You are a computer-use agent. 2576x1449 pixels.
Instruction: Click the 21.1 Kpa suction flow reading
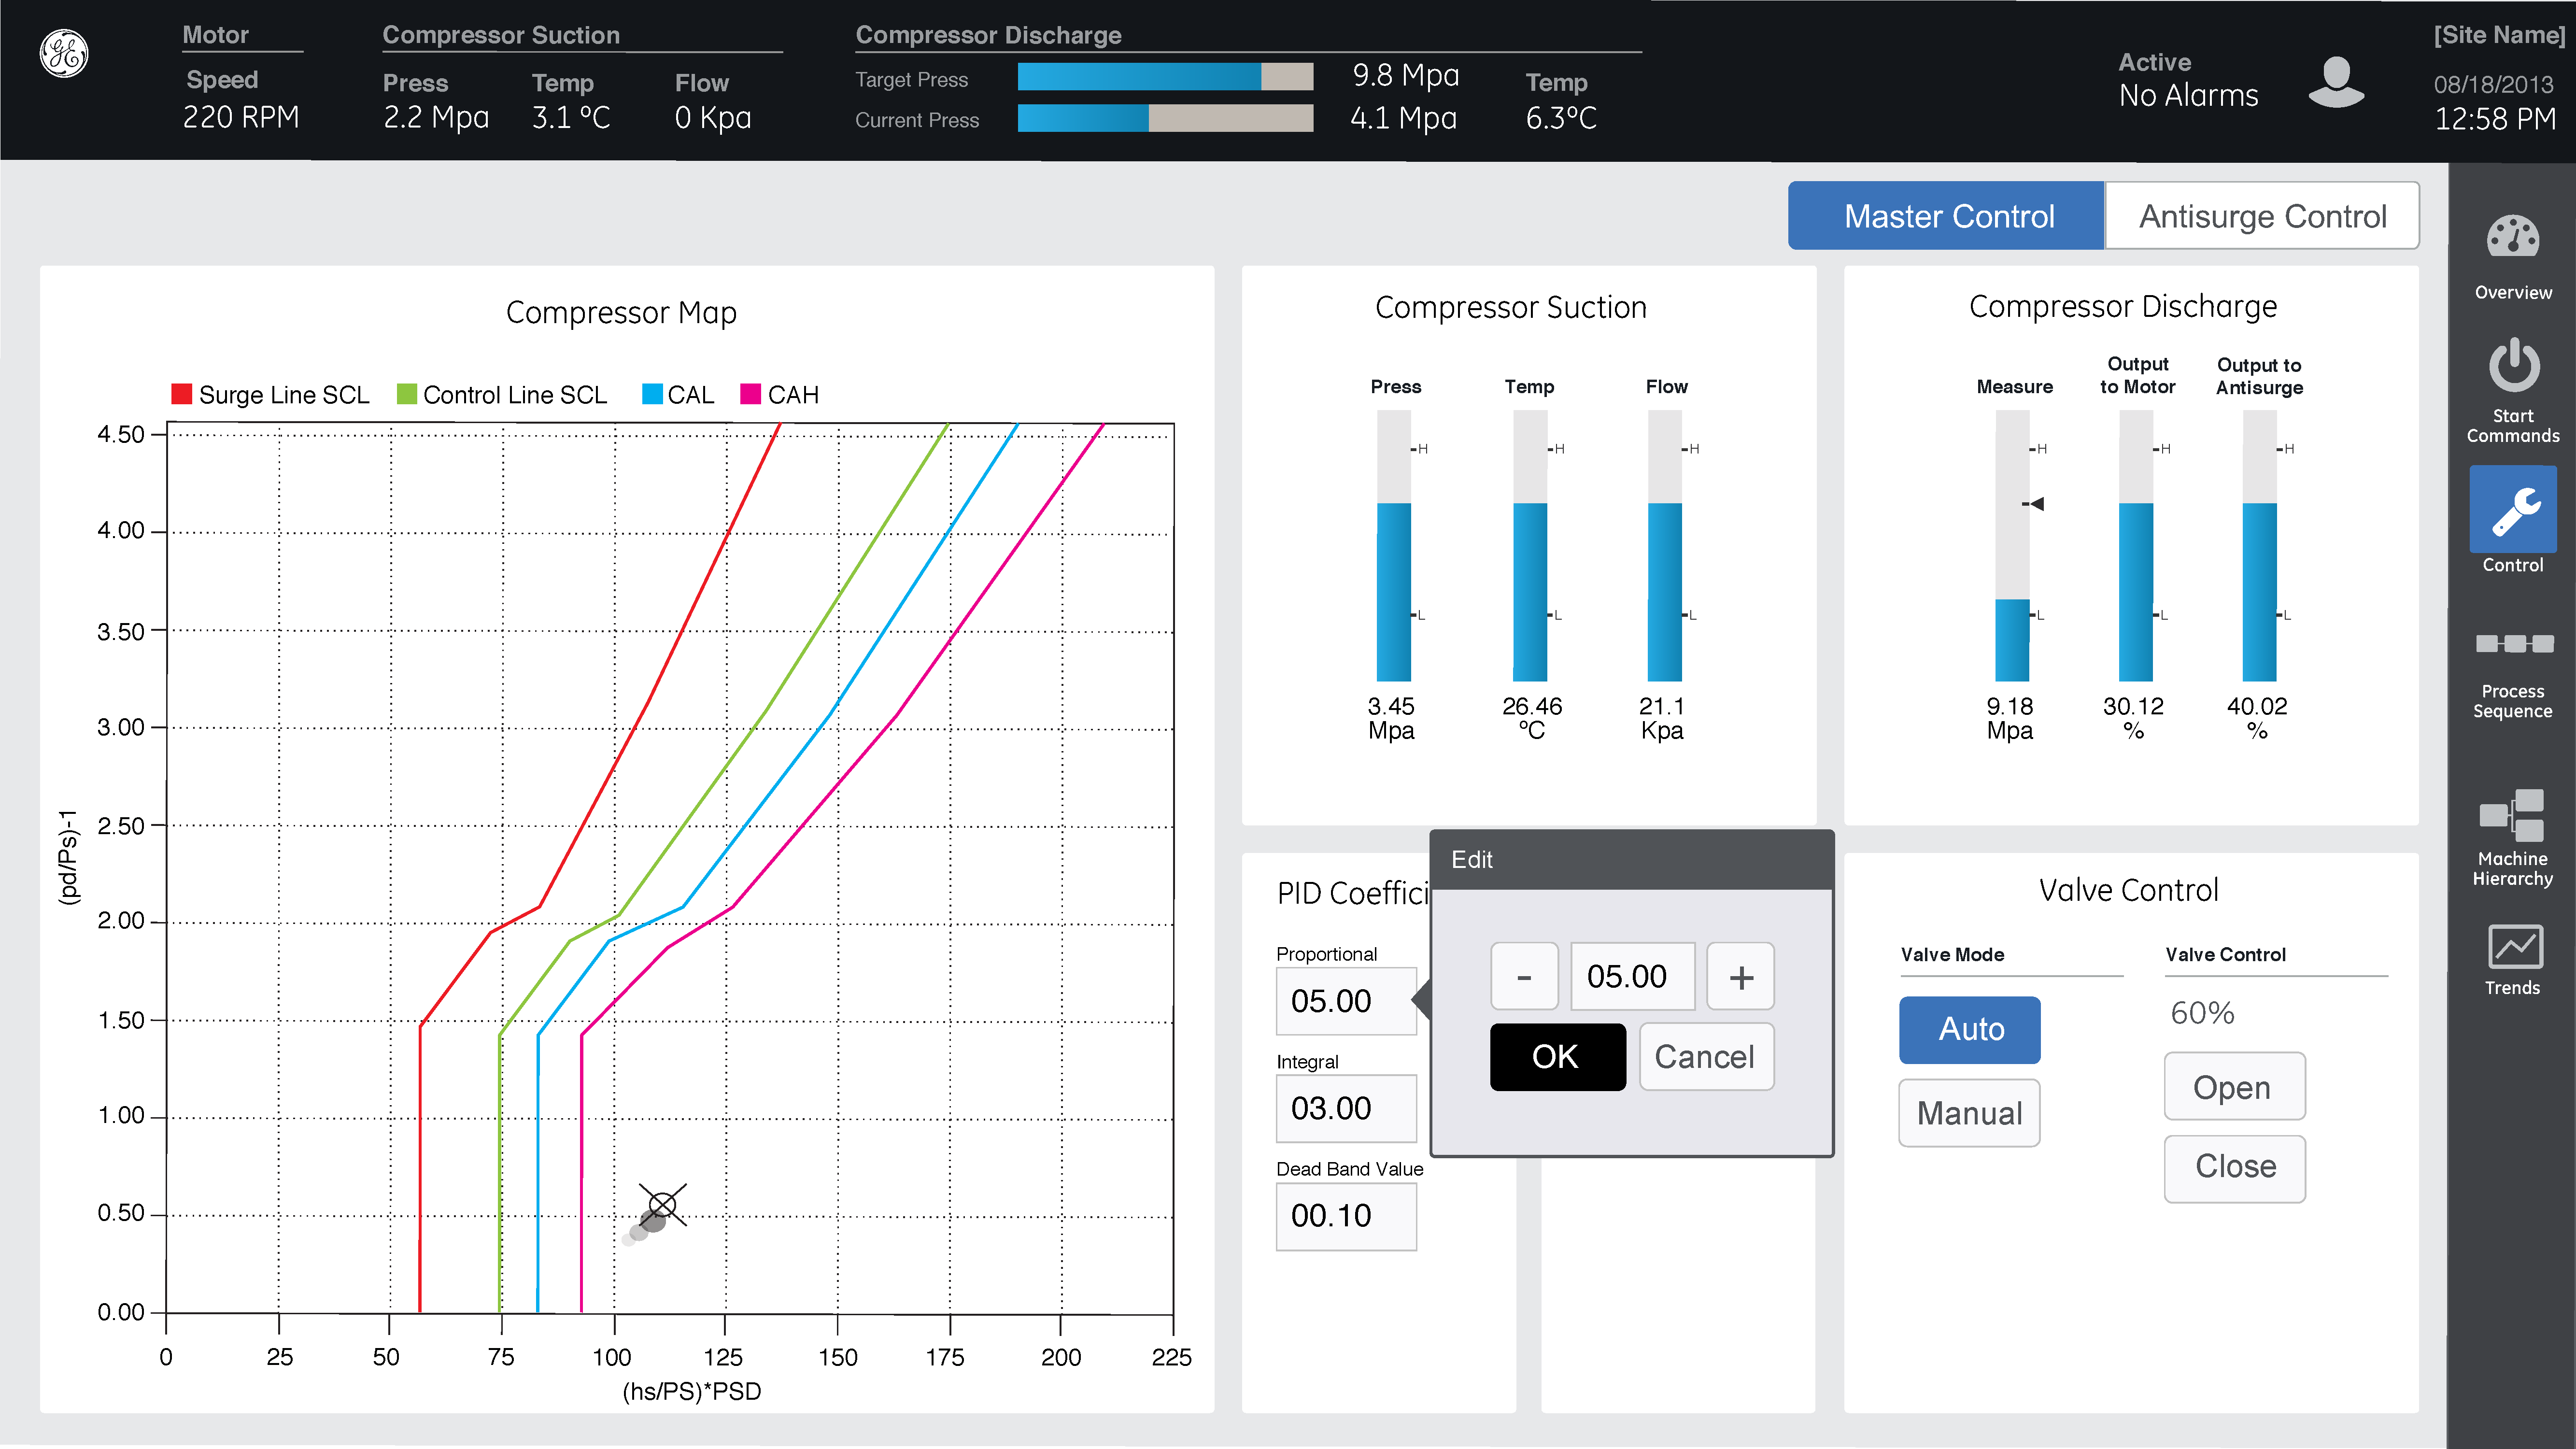coord(1662,718)
